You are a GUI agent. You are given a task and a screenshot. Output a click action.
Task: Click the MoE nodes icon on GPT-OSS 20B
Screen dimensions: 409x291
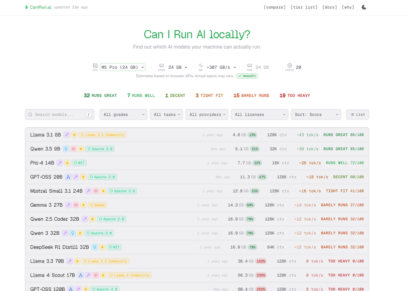pos(68,177)
